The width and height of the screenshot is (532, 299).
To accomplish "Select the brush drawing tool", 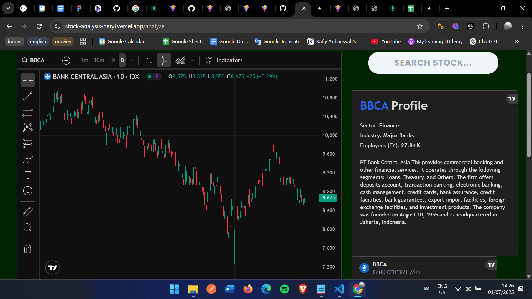I will click(x=28, y=159).
